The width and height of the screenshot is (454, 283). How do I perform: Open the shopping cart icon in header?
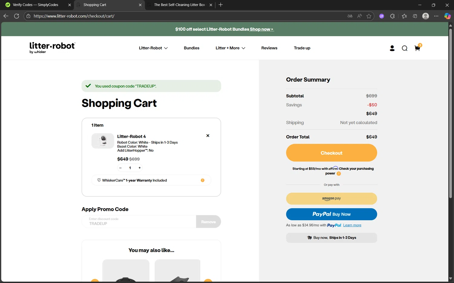coord(417,48)
